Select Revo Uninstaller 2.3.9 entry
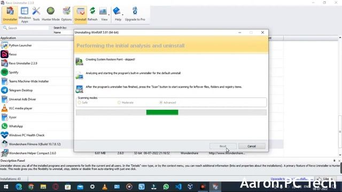 pos(23,63)
